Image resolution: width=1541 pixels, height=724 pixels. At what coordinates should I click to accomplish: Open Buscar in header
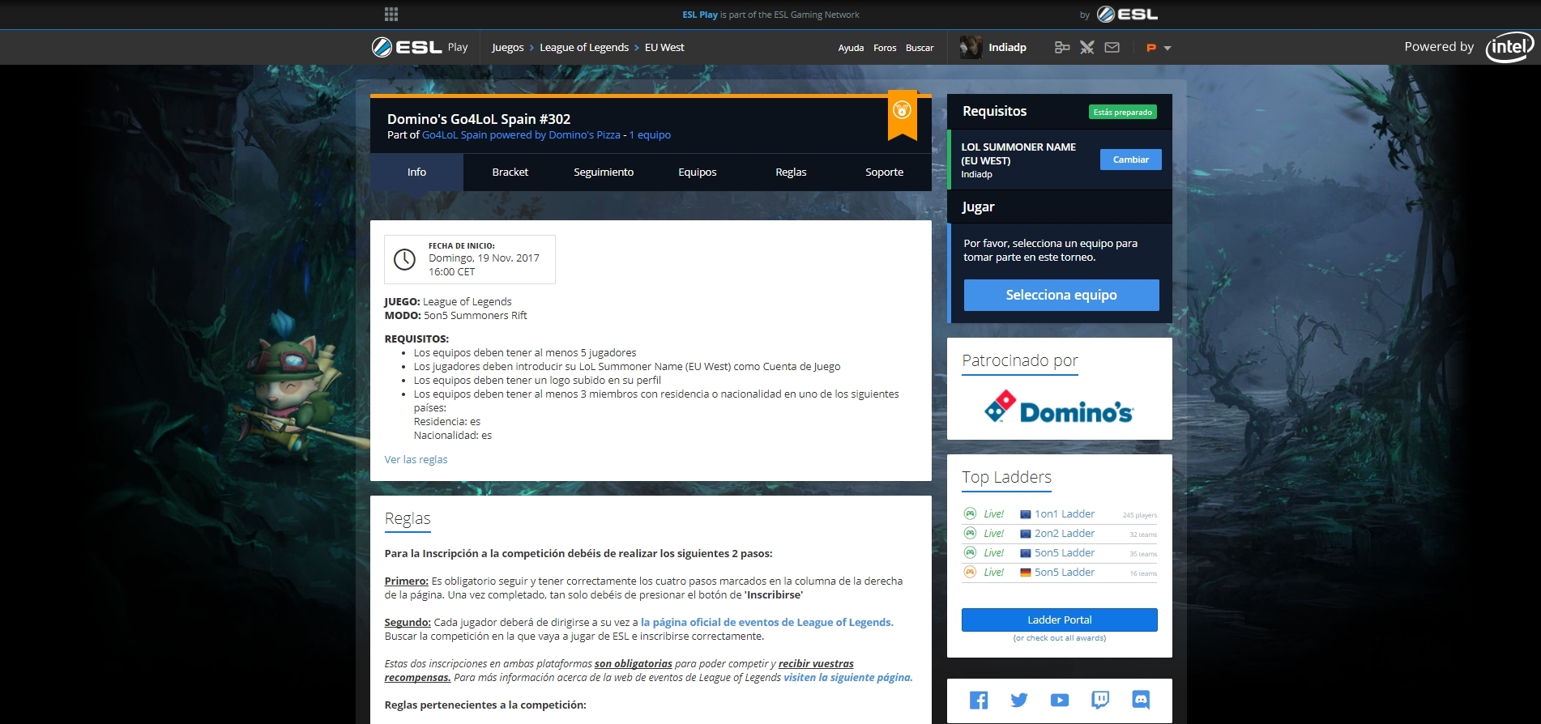(920, 48)
